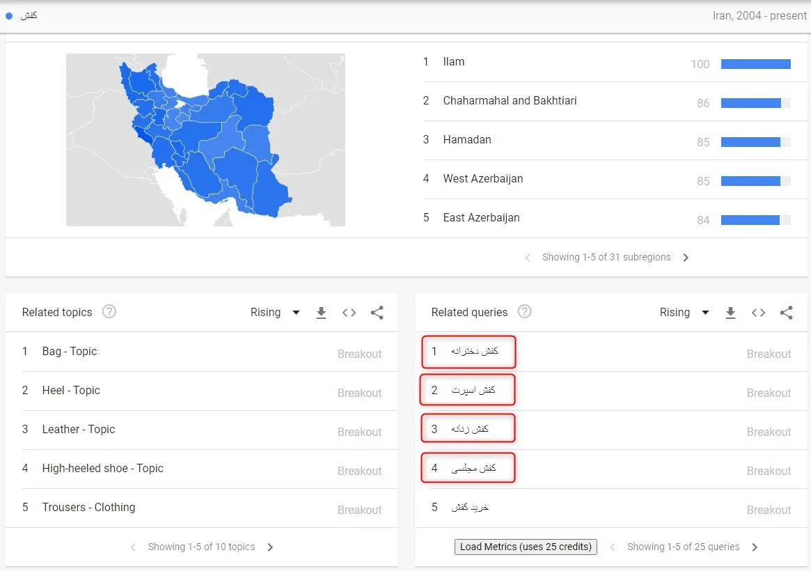Share the Related topics card
This screenshot has height=571, width=811.
(377, 313)
